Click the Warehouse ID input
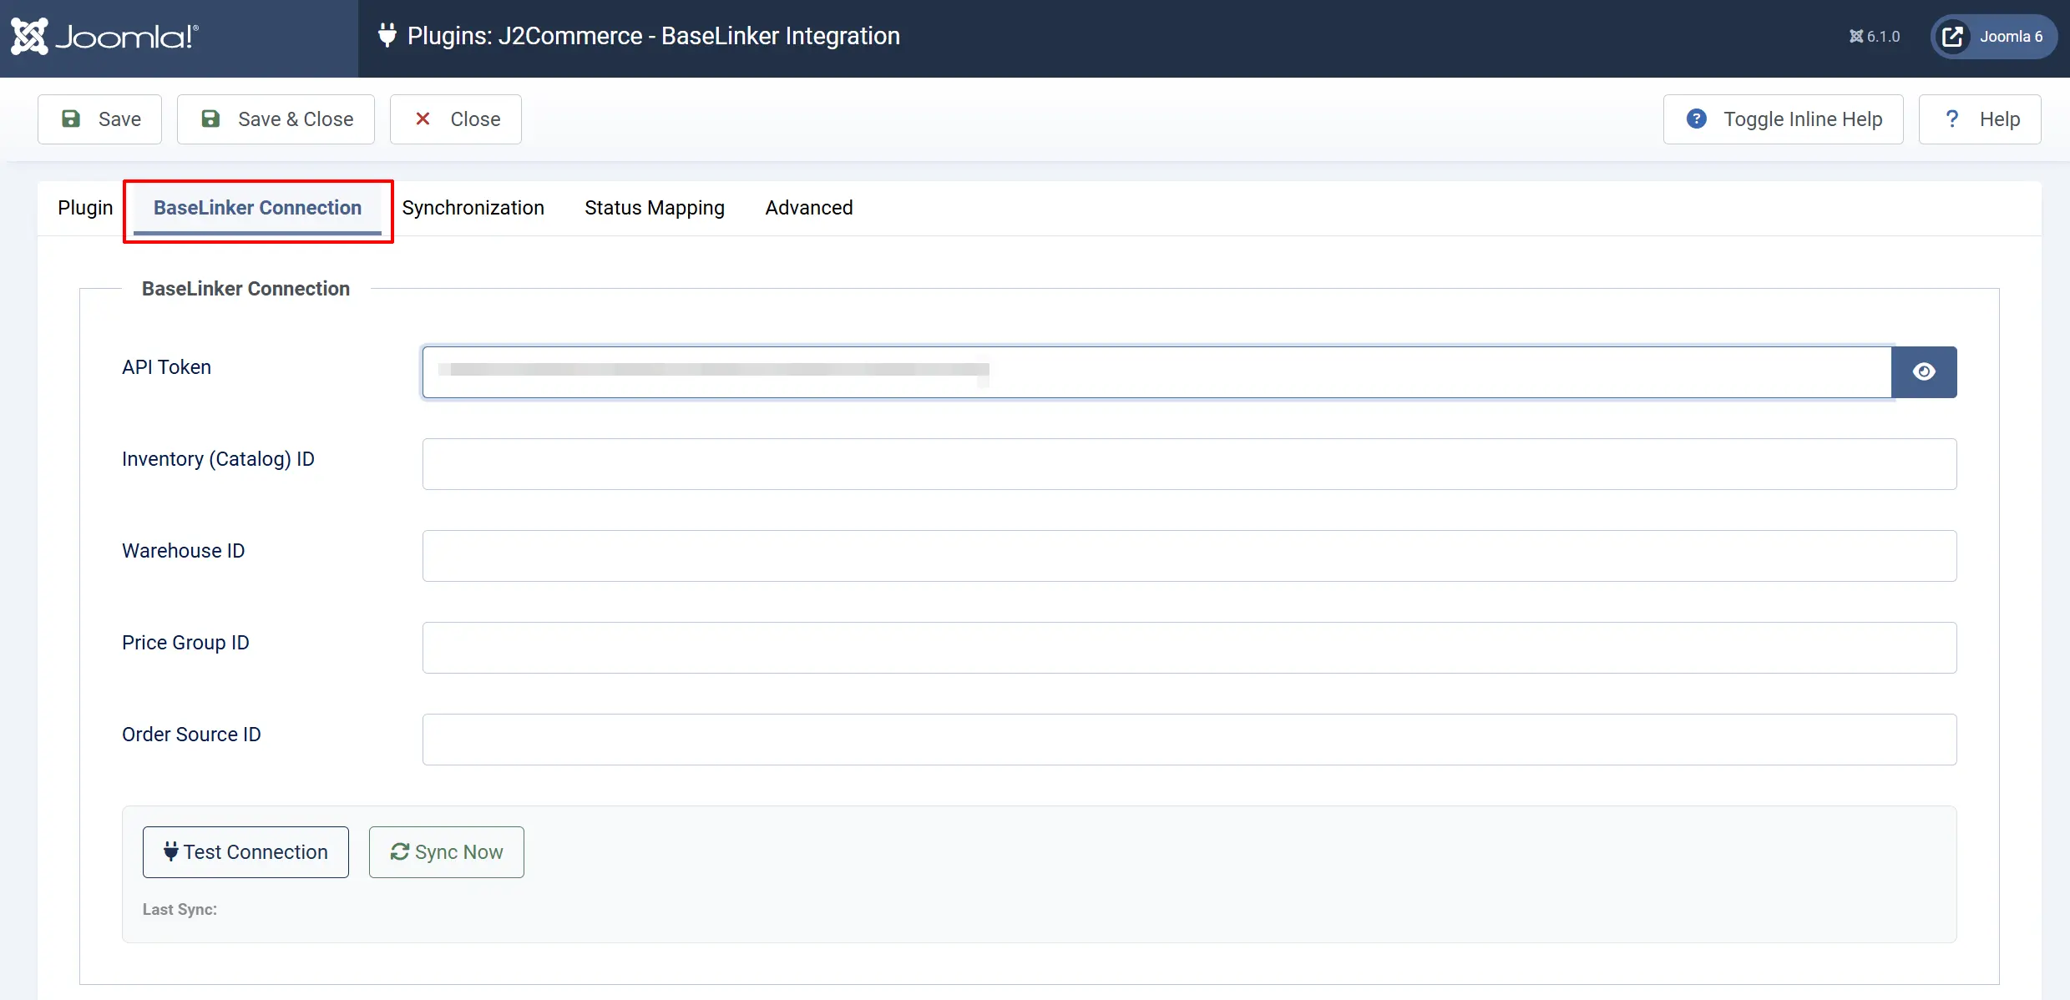This screenshot has width=2070, height=1000. (x=1189, y=556)
